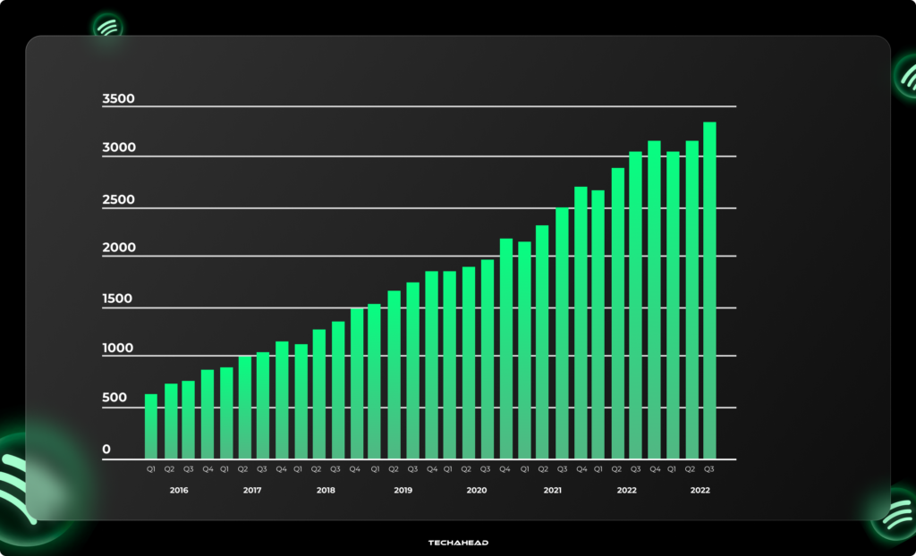Select the Q1 2016 bar
The height and width of the screenshot is (556, 916).
coord(150,426)
